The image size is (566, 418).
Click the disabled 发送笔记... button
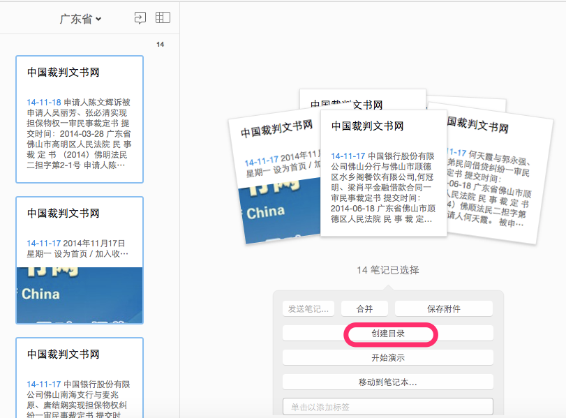pos(308,308)
